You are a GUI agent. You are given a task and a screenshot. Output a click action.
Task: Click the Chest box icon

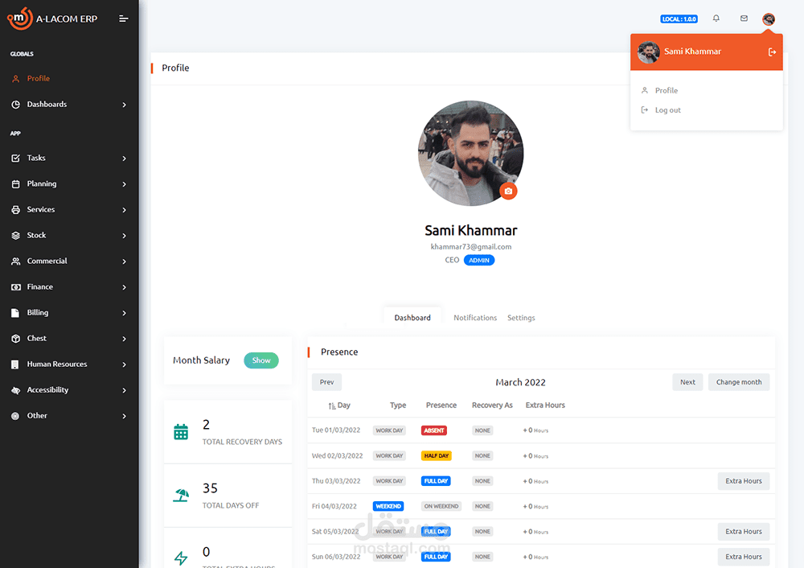pyautogui.click(x=16, y=338)
